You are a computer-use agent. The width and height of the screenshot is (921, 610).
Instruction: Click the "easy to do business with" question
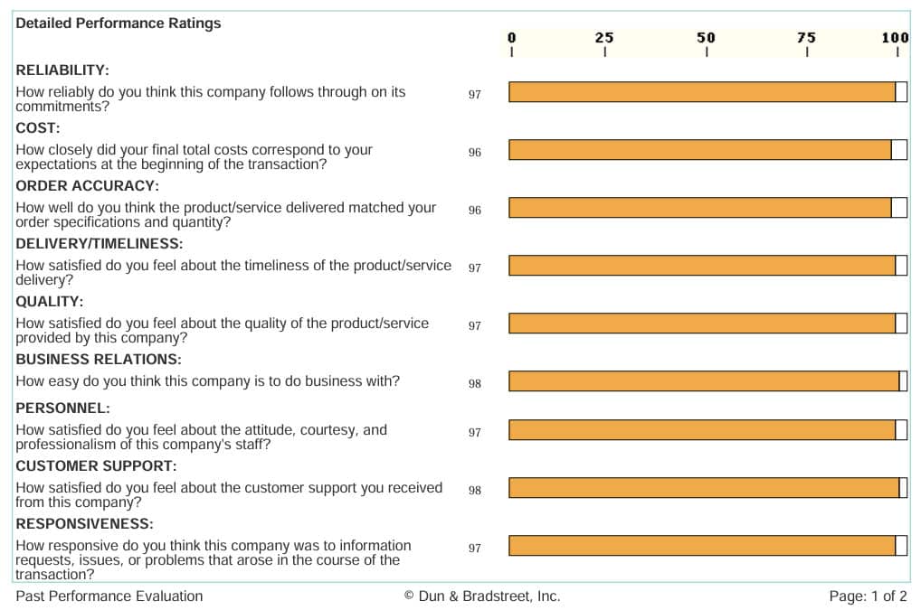click(x=208, y=381)
